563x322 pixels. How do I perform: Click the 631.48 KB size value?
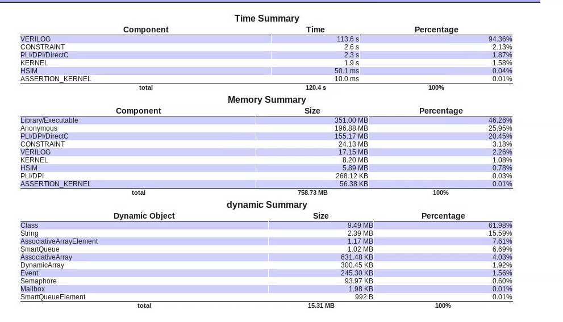pos(357,257)
